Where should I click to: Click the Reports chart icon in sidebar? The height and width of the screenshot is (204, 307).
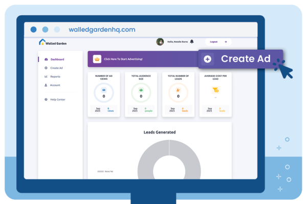(46, 77)
